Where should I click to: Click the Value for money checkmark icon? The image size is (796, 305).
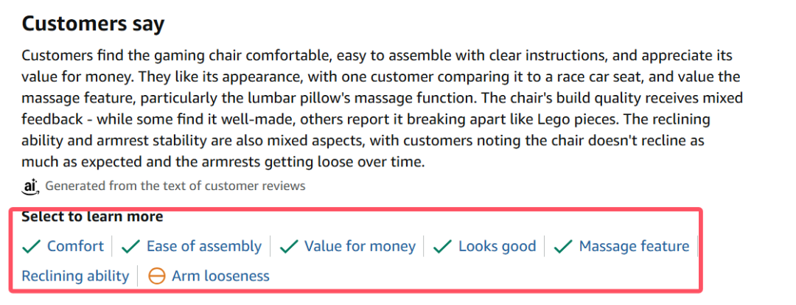288,247
